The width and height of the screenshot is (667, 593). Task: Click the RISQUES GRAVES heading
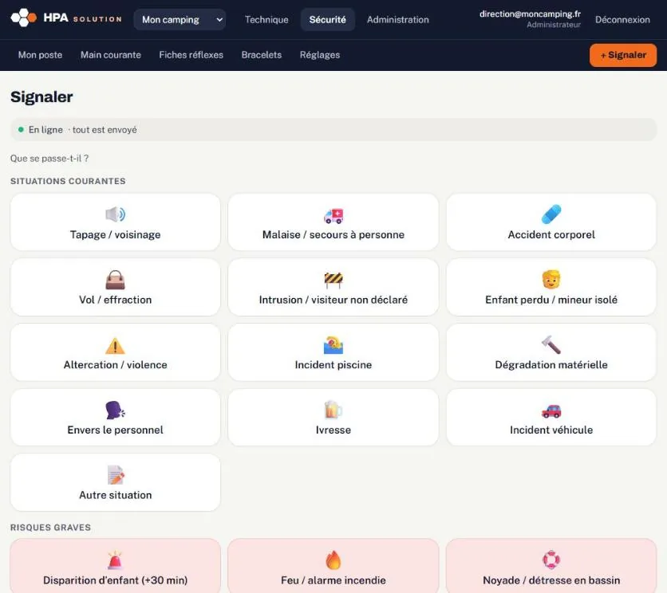pos(50,528)
